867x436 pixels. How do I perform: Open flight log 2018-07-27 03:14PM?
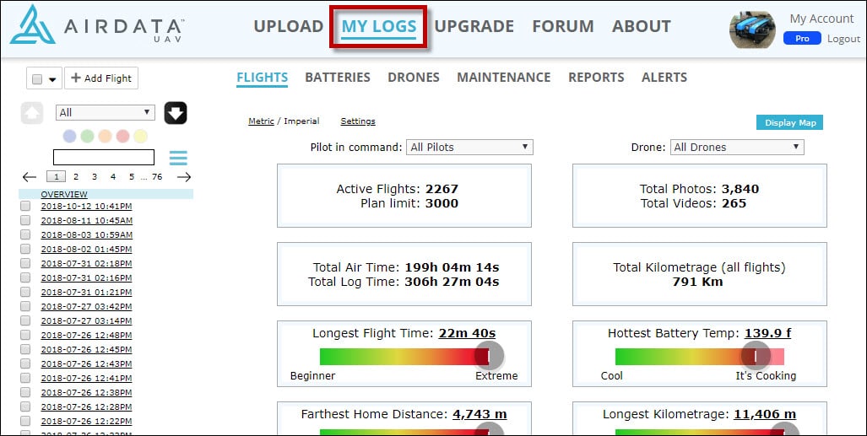tap(86, 321)
